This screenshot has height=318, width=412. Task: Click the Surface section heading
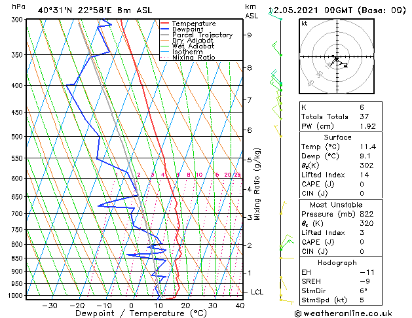point(337,137)
